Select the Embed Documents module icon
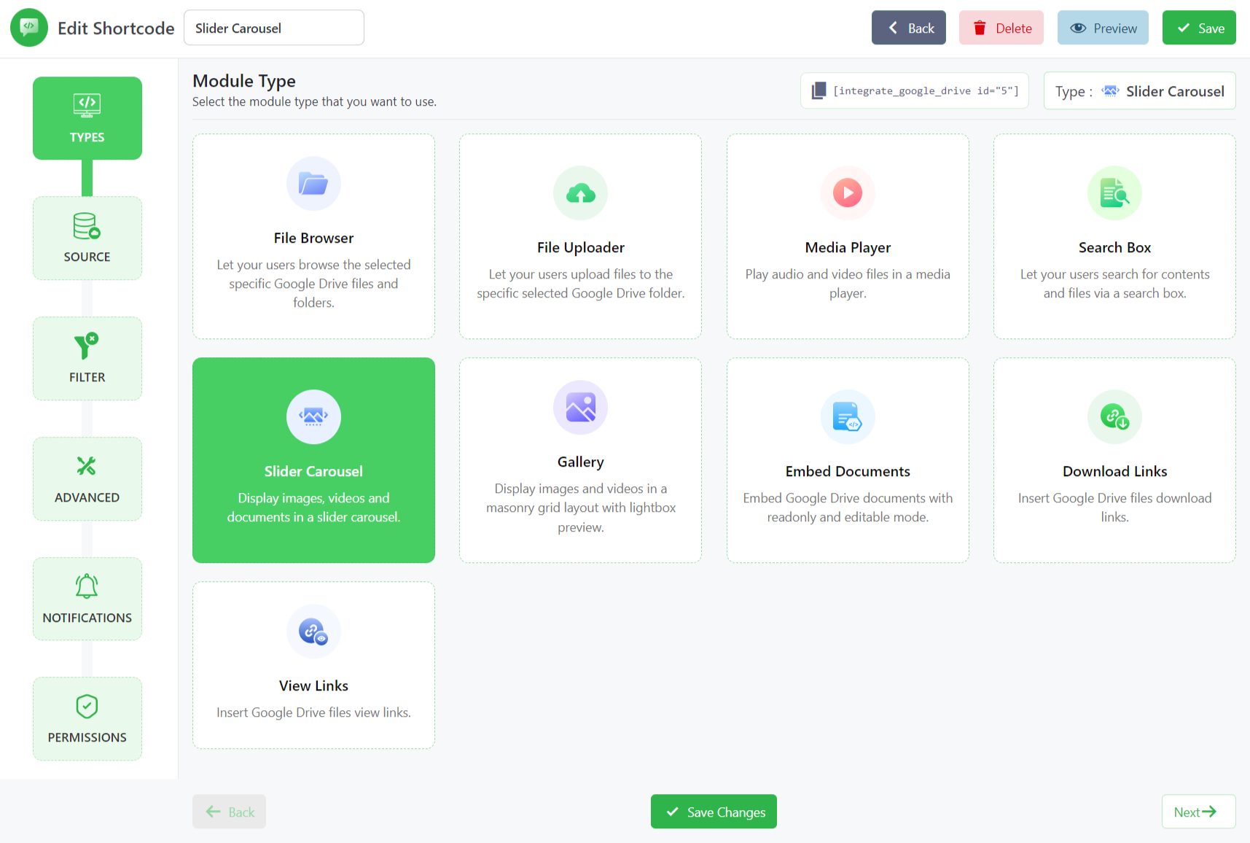The width and height of the screenshot is (1250, 843). pos(848,416)
